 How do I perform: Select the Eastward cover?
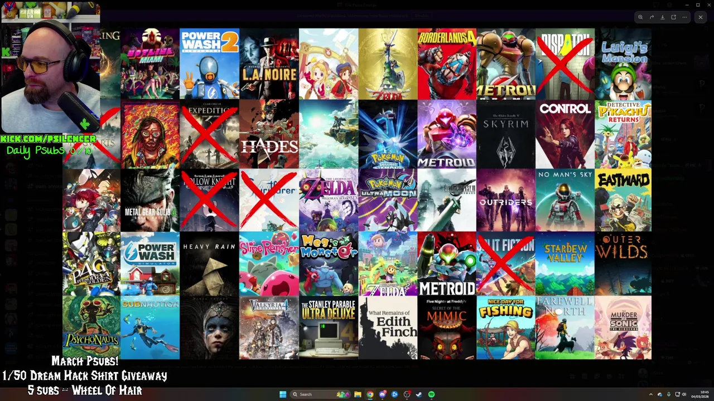[624, 200]
